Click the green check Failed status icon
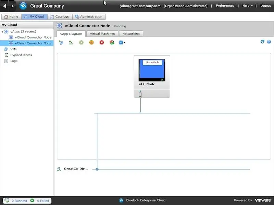The height and width of the screenshot is (205, 274). coord(32,201)
